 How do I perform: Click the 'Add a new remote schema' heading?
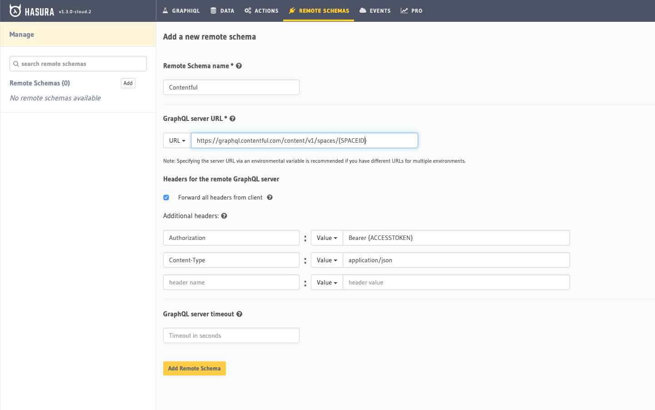[210, 37]
